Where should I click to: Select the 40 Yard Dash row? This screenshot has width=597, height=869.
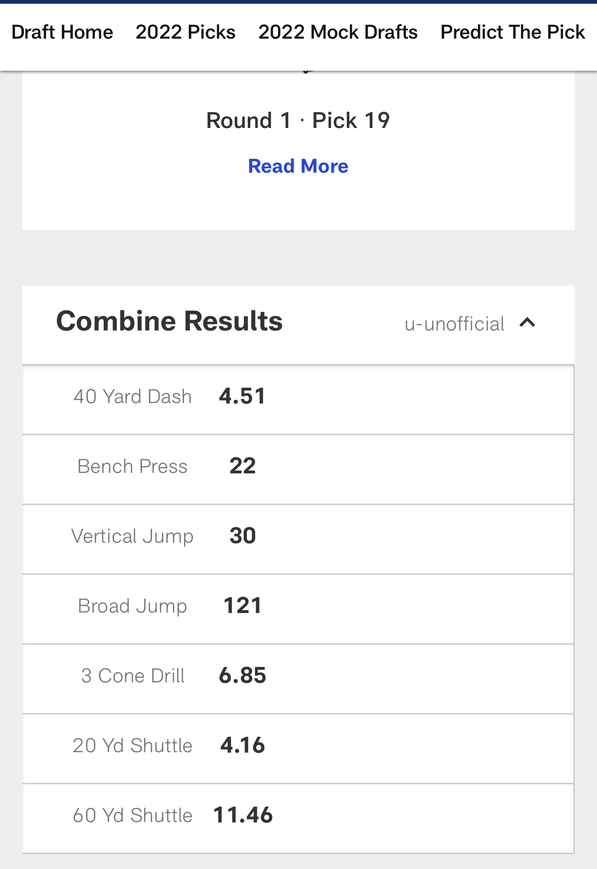click(298, 400)
